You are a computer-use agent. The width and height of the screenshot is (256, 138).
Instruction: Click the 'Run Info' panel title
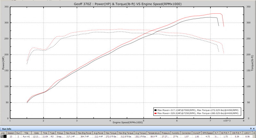coord(7,129)
